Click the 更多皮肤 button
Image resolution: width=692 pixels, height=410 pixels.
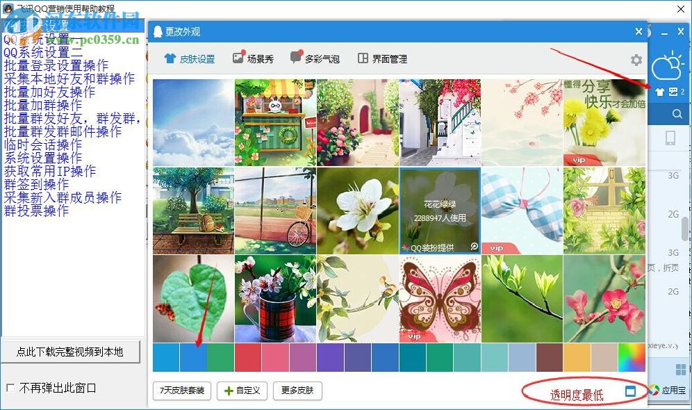[x=297, y=391]
